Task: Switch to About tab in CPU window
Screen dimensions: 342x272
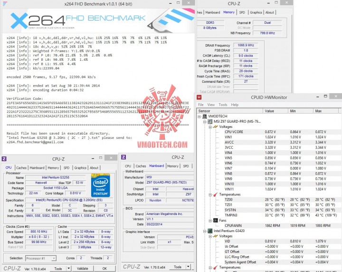Action: [x=94, y=168]
